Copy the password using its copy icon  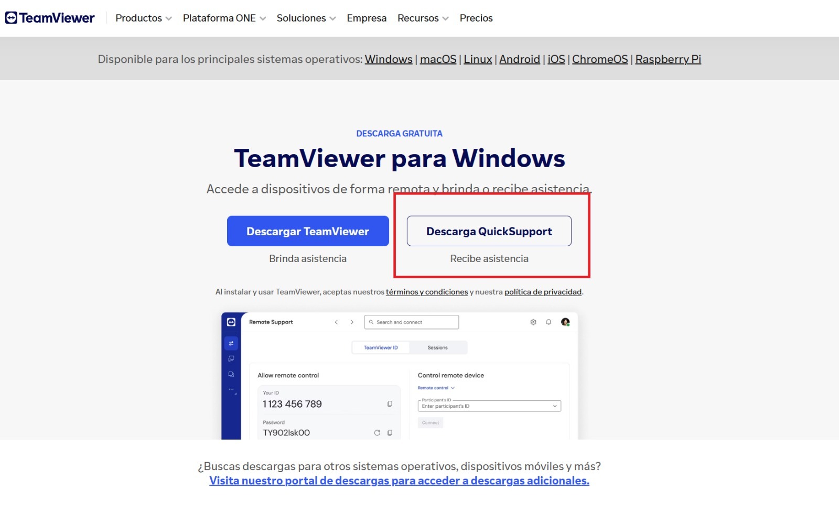click(390, 433)
